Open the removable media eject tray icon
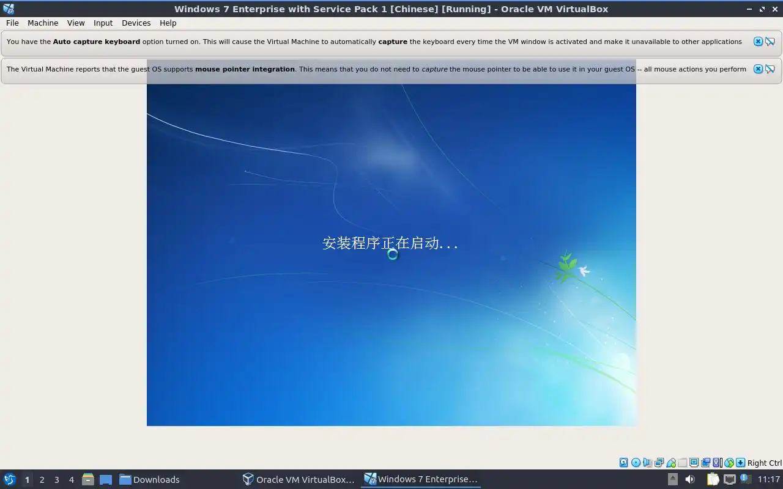This screenshot has height=489, width=783. click(673, 479)
